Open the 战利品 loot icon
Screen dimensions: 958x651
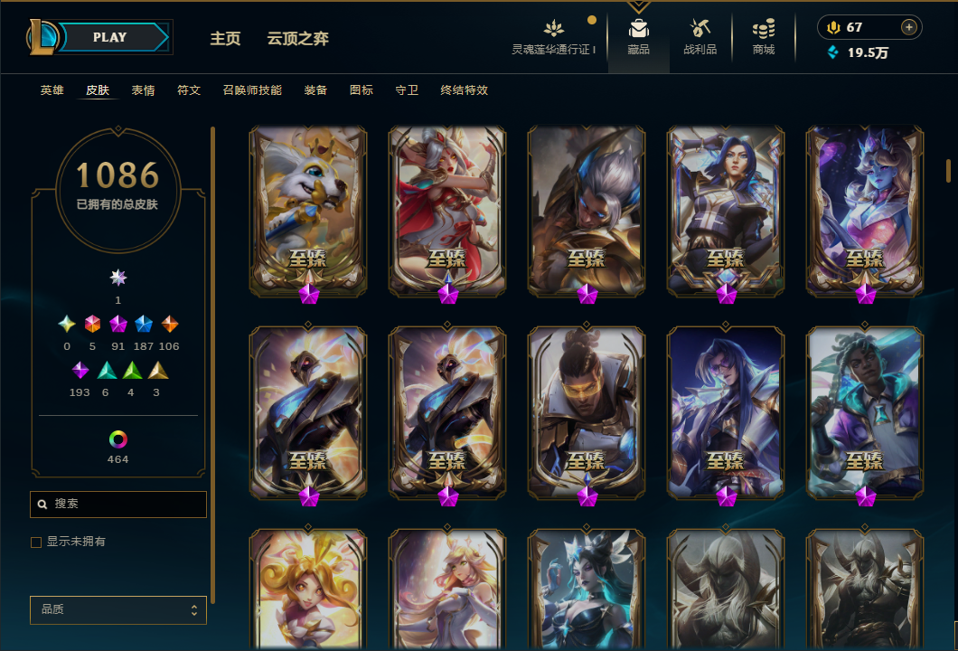tap(700, 28)
